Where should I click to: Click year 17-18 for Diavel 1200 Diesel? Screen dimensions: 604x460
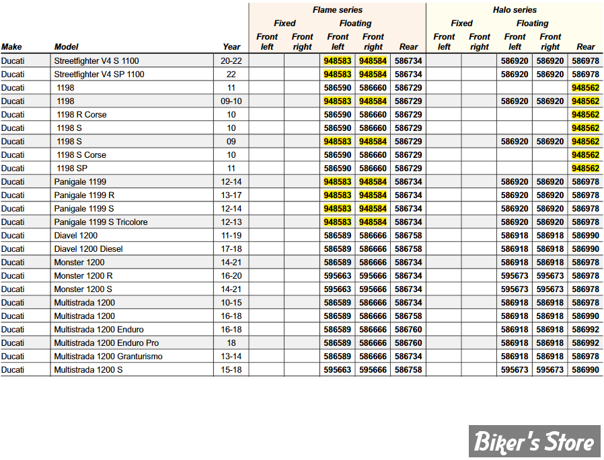(x=231, y=249)
